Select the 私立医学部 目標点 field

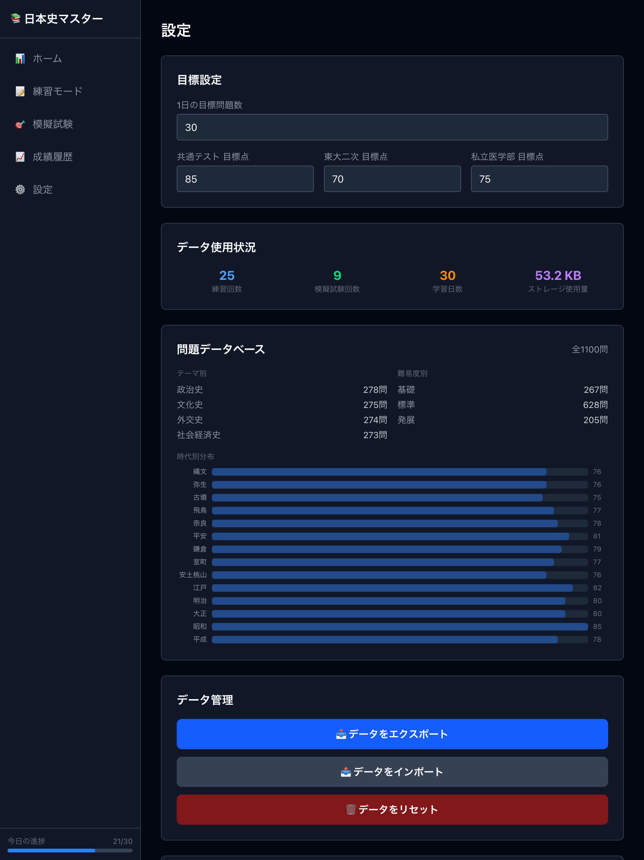pos(540,179)
